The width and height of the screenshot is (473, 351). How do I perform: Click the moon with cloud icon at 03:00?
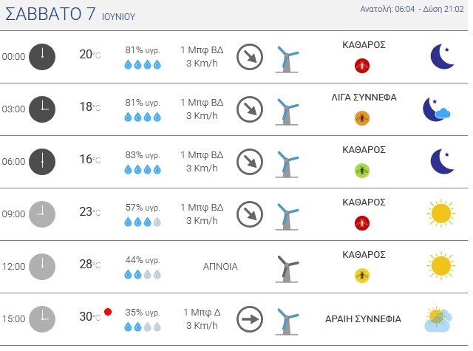point(436,109)
